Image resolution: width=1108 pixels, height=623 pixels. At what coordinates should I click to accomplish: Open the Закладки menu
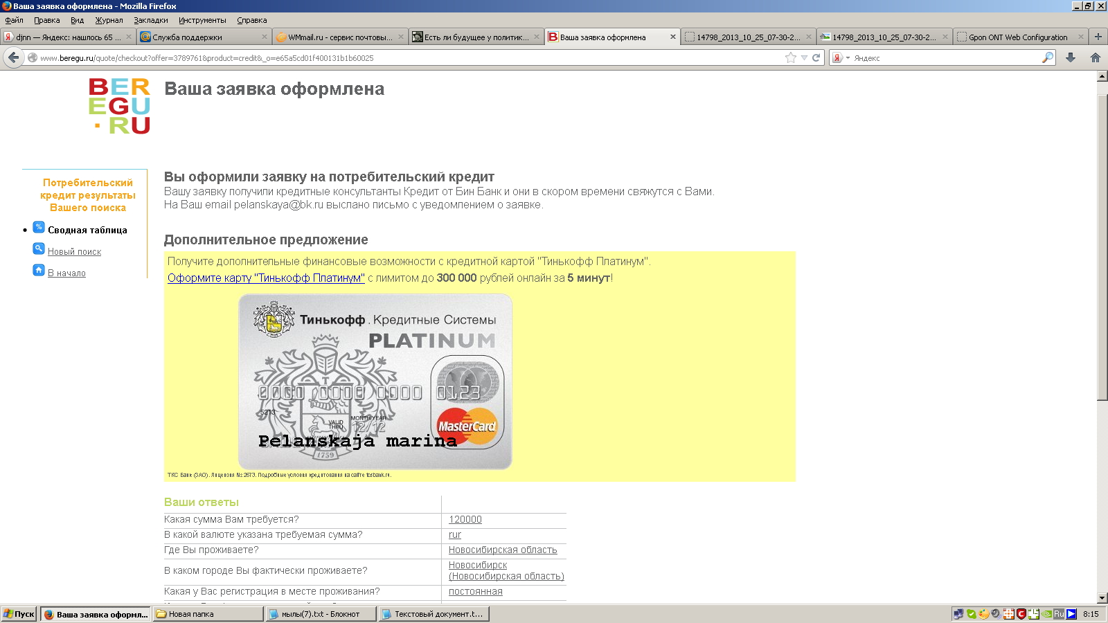151,20
